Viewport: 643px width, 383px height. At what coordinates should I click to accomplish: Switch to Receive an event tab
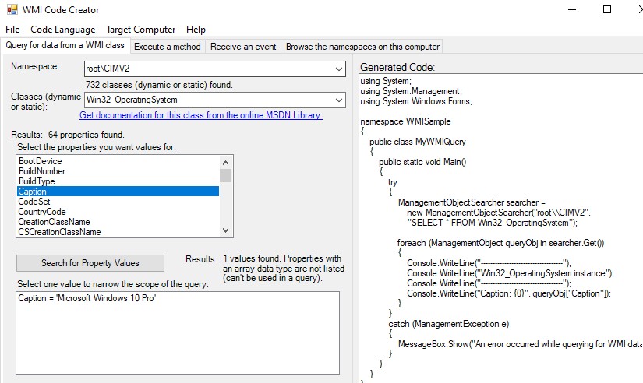pyautogui.click(x=243, y=47)
